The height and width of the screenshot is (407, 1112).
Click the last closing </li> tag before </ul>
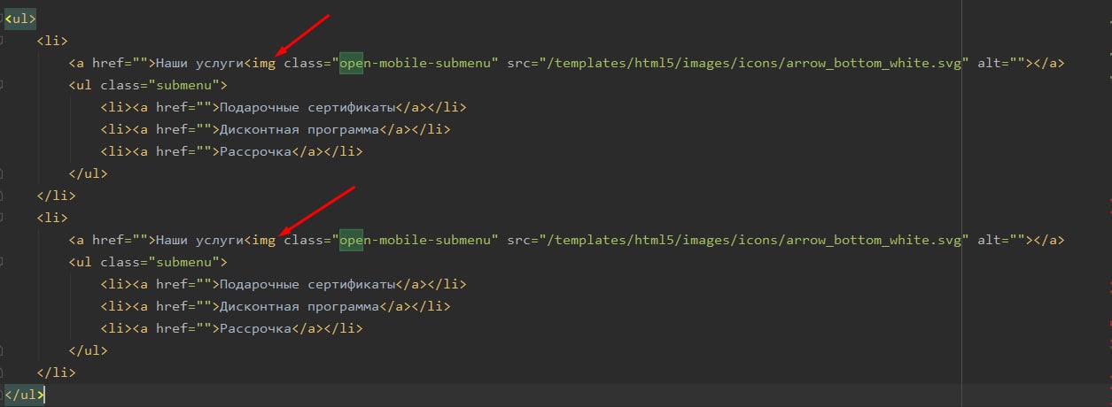coord(56,372)
